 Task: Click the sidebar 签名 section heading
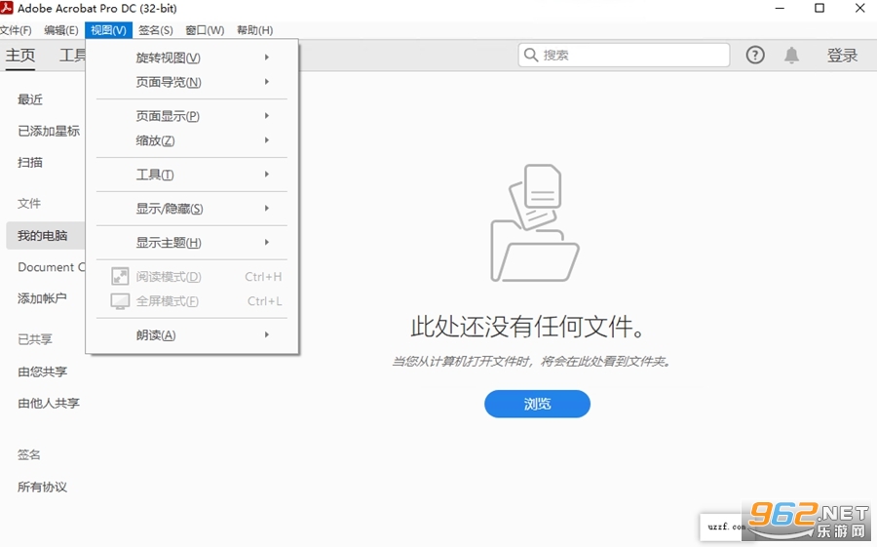tap(28, 454)
